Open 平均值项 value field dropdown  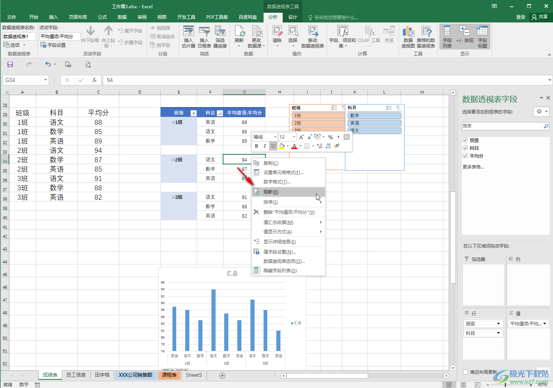pyautogui.click(x=545, y=324)
